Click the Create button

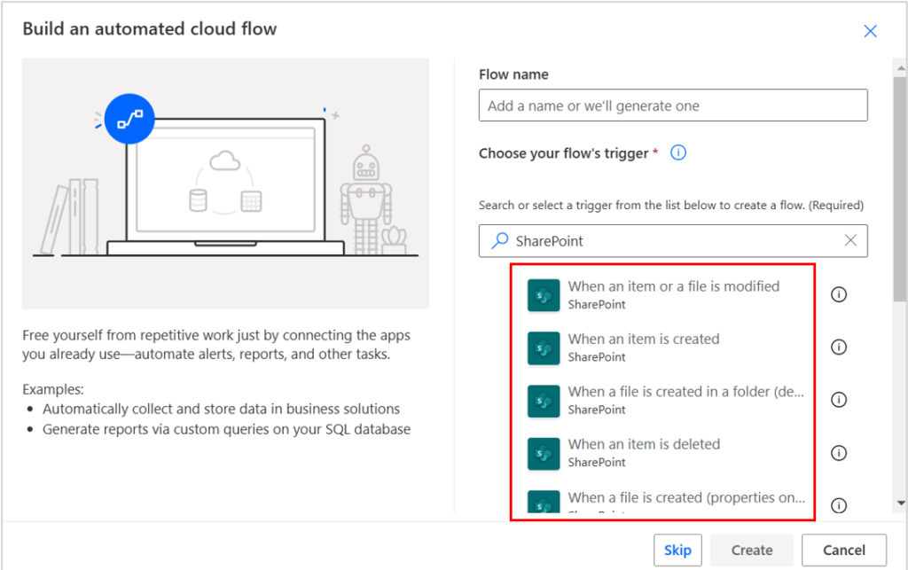(752, 550)
